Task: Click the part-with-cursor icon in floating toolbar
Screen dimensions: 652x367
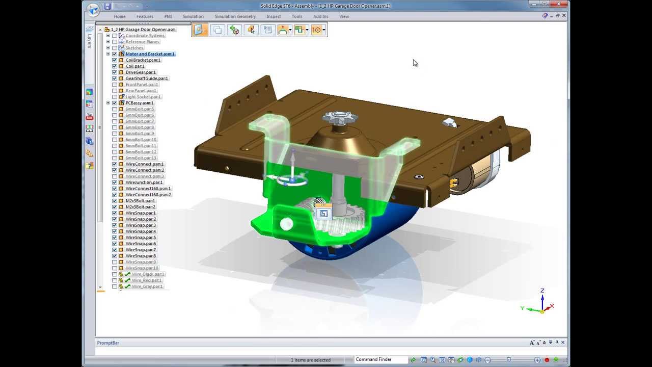Action: [x=251, y=30]
